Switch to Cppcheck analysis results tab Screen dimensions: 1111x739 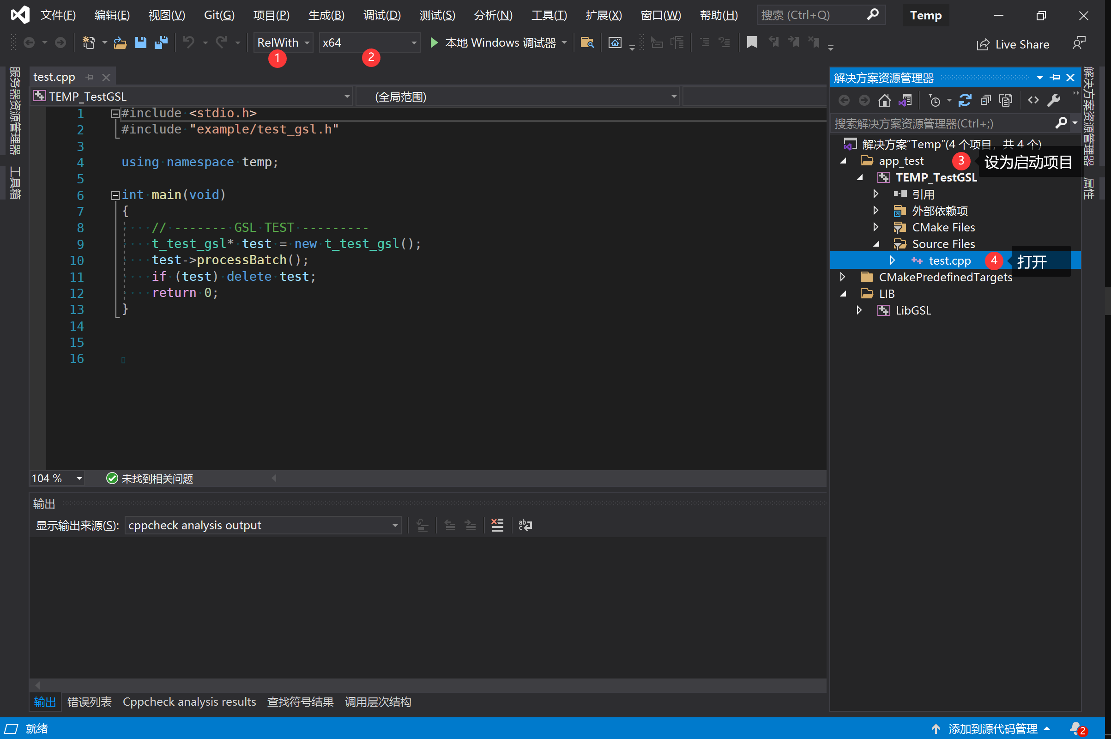pos(189,702)
